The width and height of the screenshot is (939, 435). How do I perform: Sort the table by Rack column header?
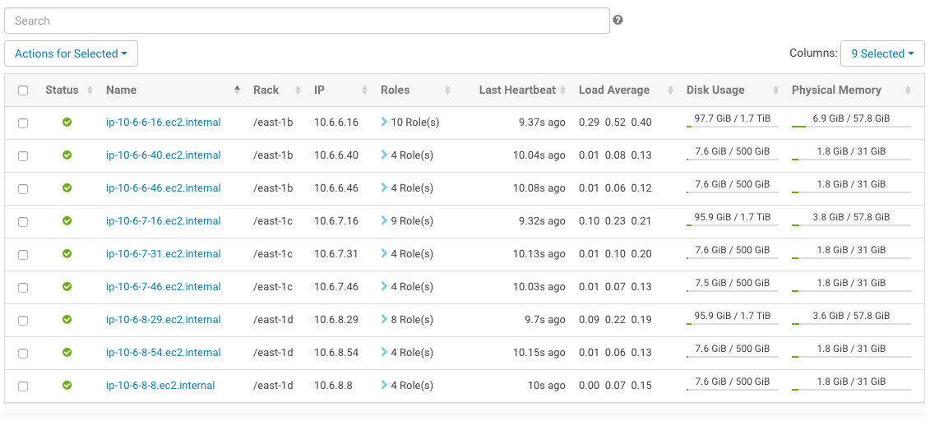(266, 90)
